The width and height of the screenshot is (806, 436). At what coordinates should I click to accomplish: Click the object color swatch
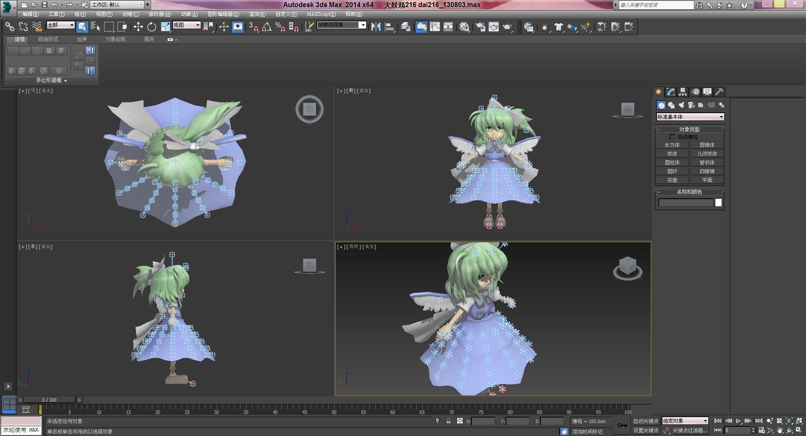tap(718, 203)
